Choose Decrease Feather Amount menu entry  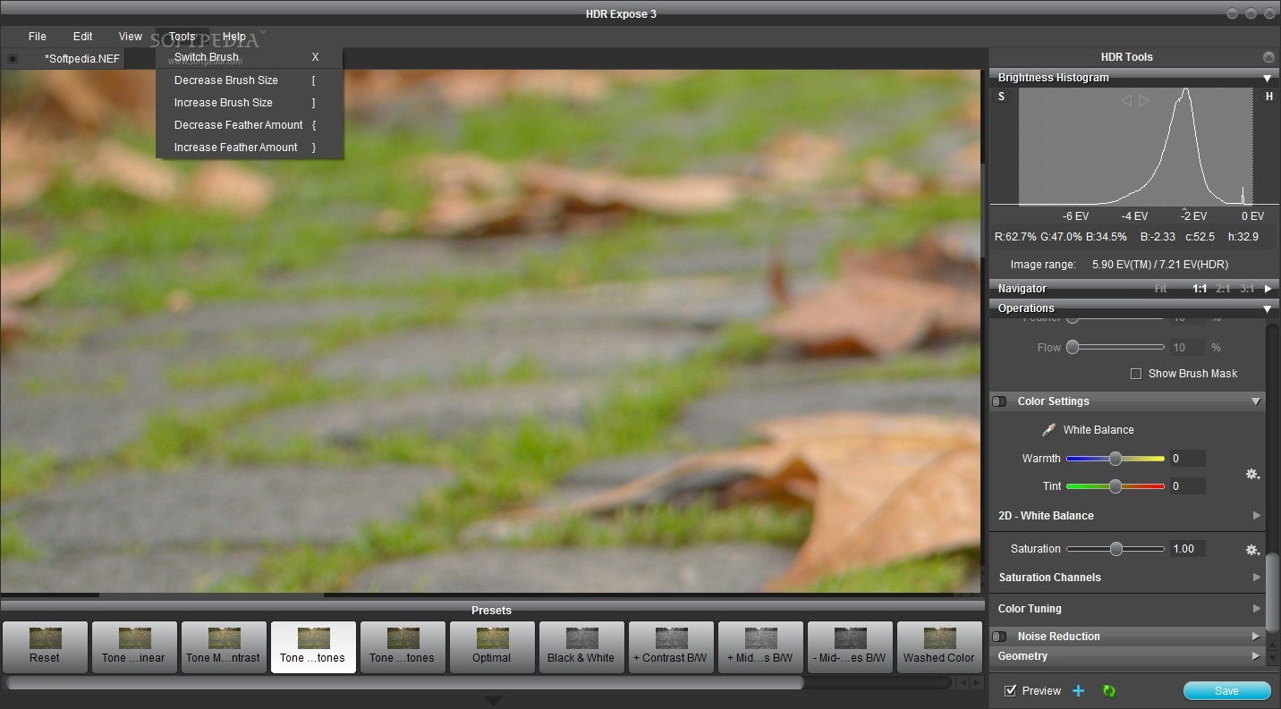[250, 125]
